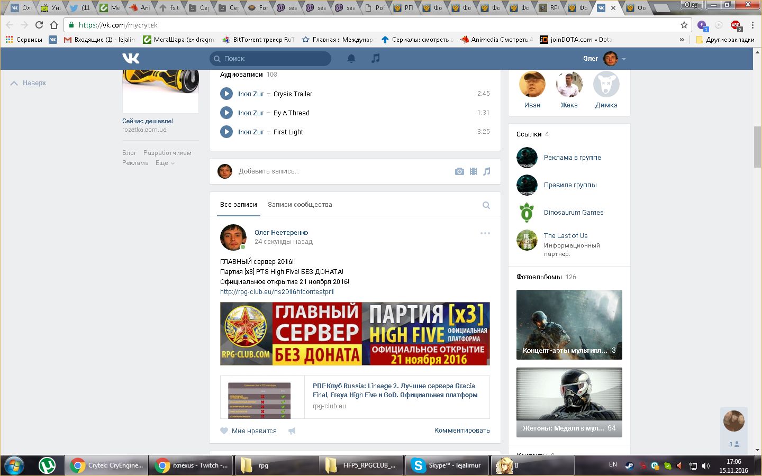Attach a photo with the camera icon
The height and width of the screenshot is (476, 762).
tap(459, 171)
